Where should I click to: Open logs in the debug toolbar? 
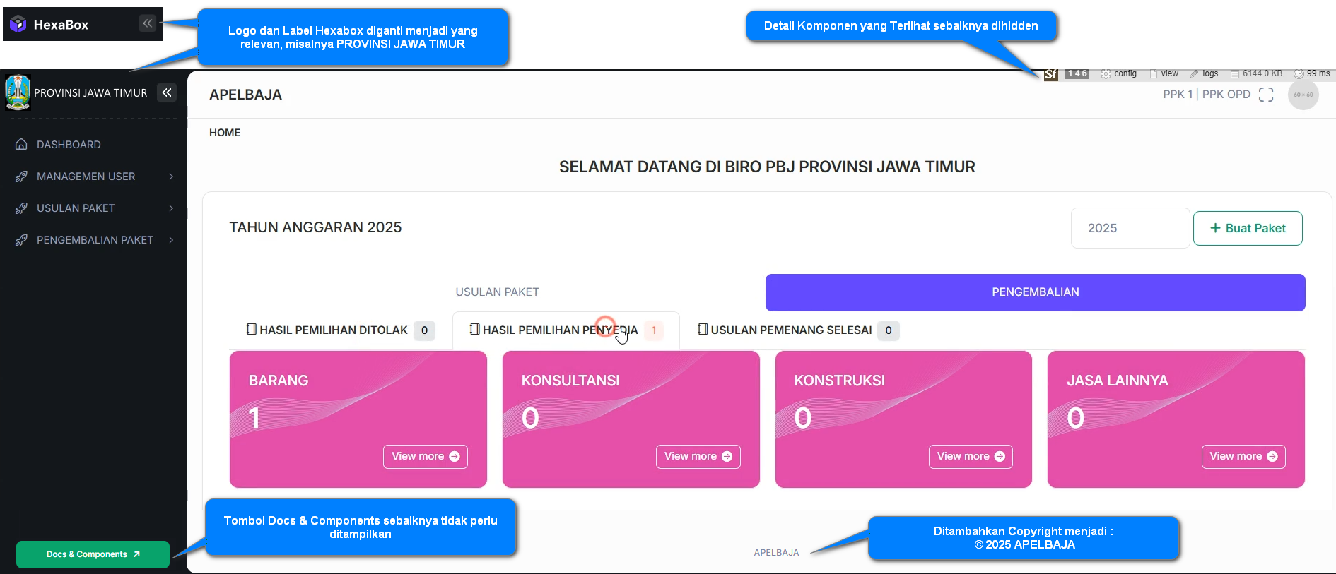[1205, 73]
